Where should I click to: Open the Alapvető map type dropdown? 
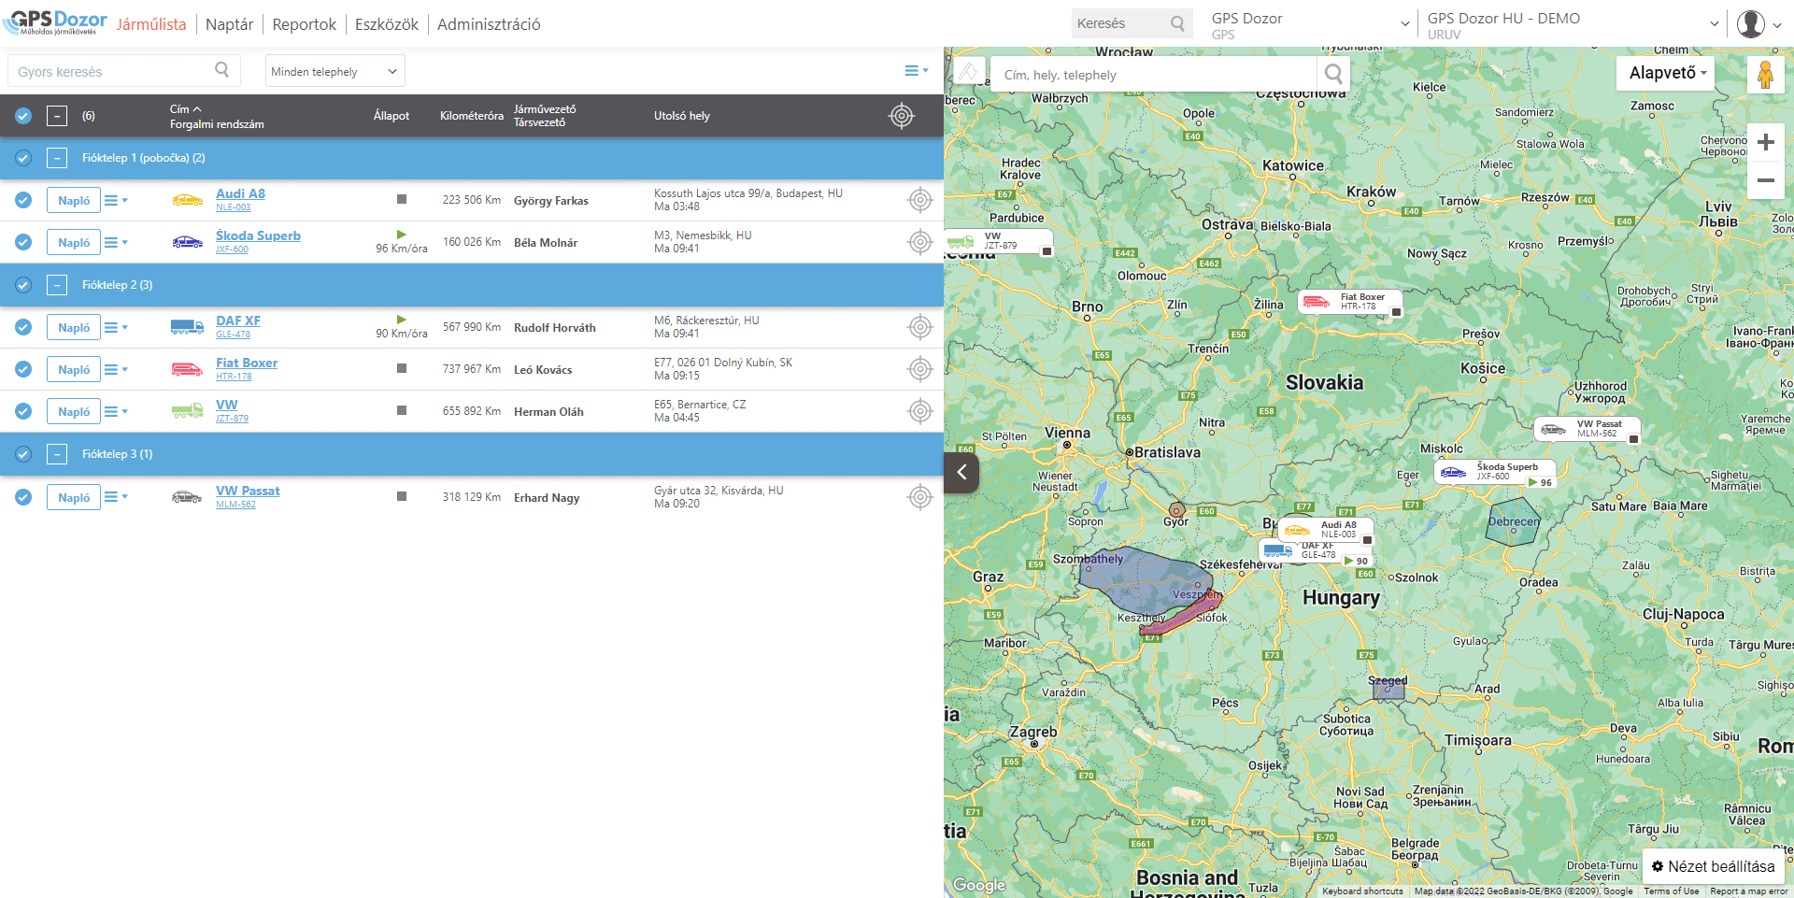(1666, 73)
